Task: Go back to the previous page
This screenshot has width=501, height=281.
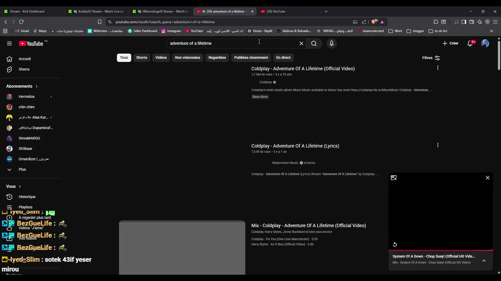Action: pyautogui.click(x=5, y=22)
